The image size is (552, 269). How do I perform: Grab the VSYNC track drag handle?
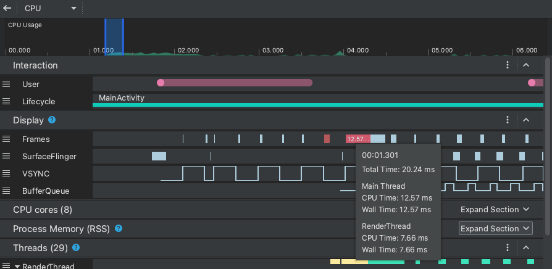click(x=6, y=174)
